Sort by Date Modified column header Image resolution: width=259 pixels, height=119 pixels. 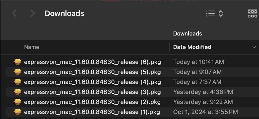pyautogui.click(x=192, y=47)
